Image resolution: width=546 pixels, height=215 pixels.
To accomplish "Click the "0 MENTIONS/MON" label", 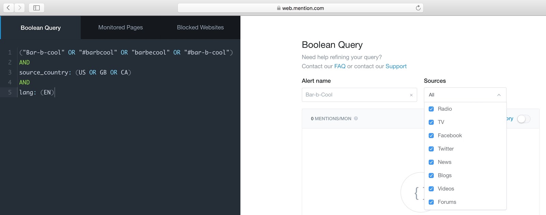I will 331,118.
